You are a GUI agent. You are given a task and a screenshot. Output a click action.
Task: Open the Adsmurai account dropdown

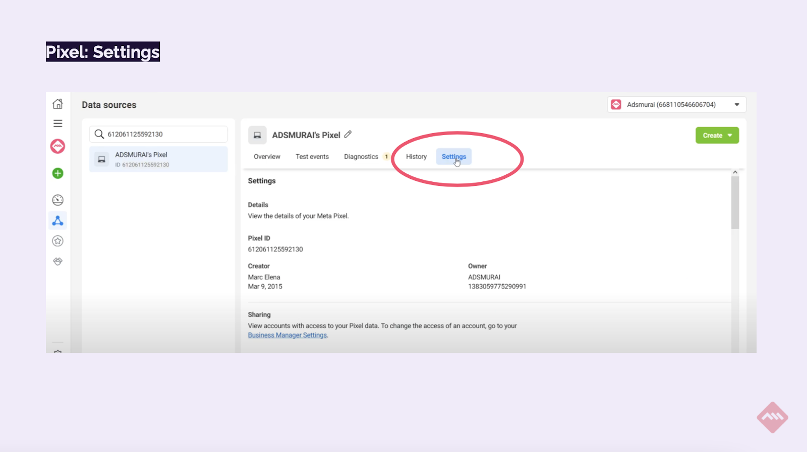[x=677, y=104]
